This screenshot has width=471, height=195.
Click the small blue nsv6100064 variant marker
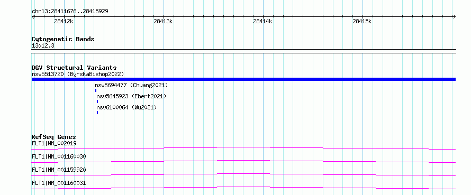tap(97, 113)
